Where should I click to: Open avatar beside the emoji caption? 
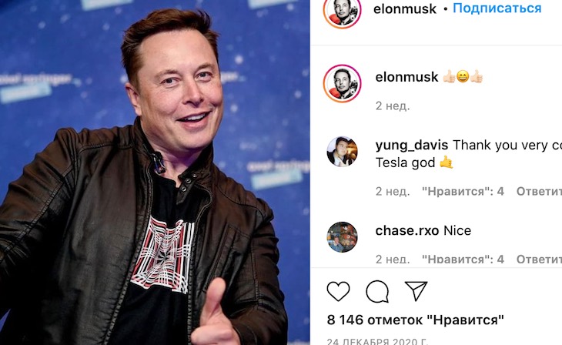coord(342,84)
